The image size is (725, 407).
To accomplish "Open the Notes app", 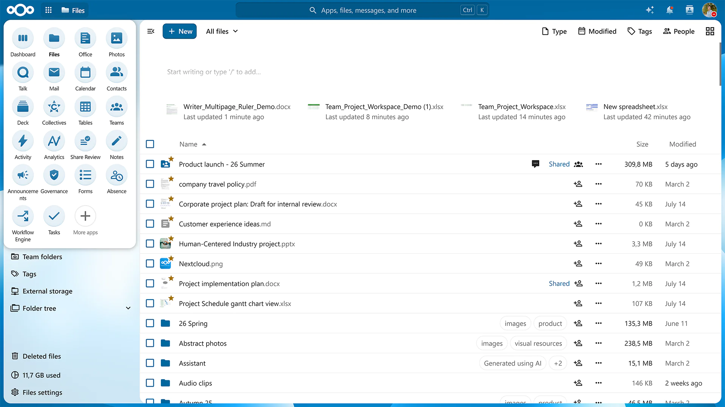I will point(117,145).
